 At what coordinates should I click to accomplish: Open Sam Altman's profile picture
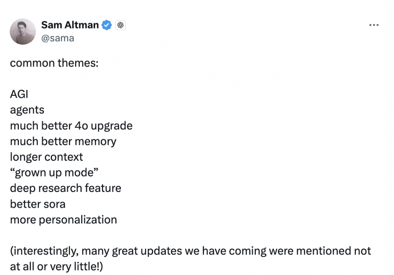tap(23, 32)
